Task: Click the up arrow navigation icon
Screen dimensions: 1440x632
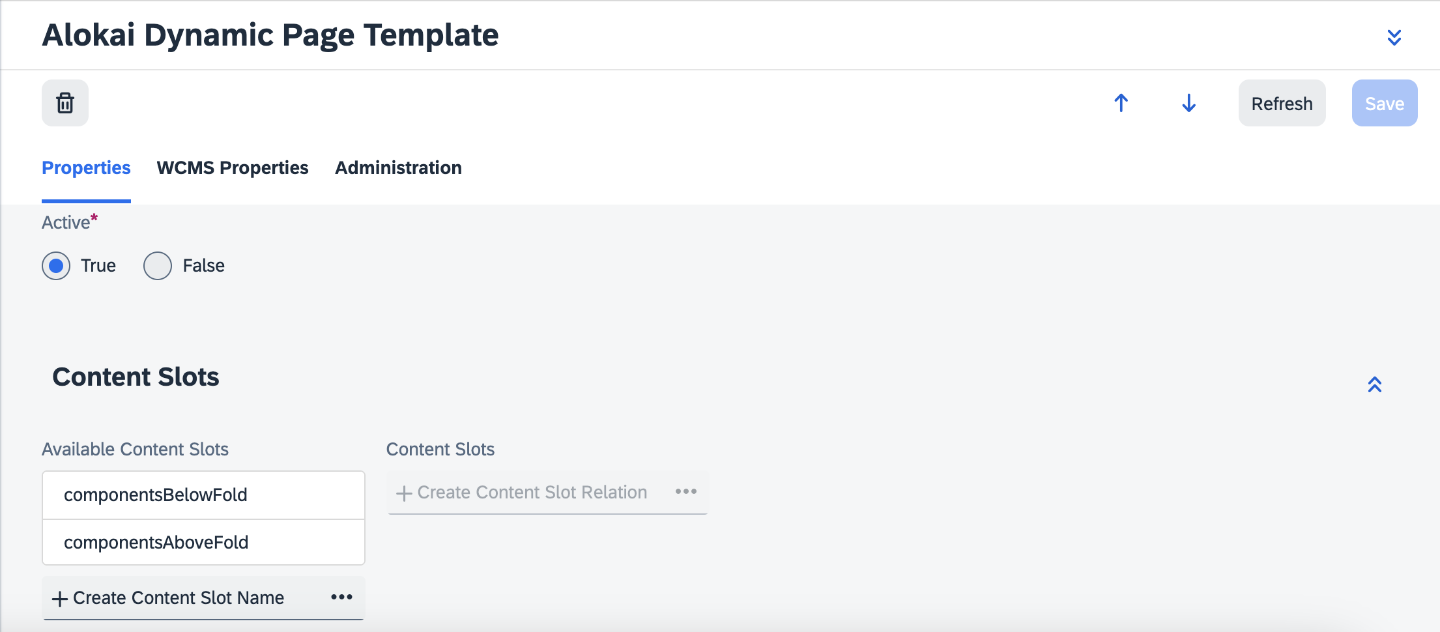Action: tap(1121, 103)
